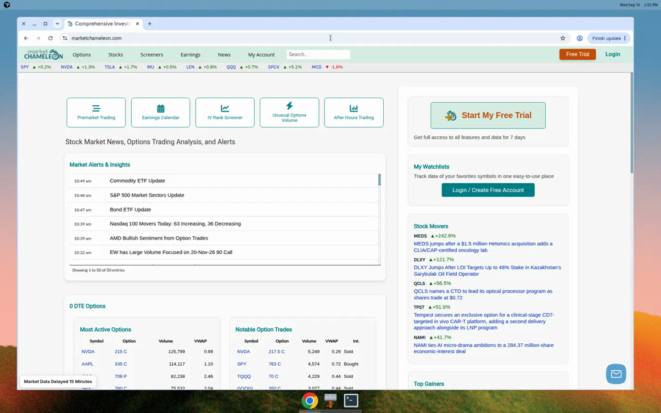Select SPY in the ticker bar
The width and height of the screenshot is (661, 413).
[x=25, y=67]
